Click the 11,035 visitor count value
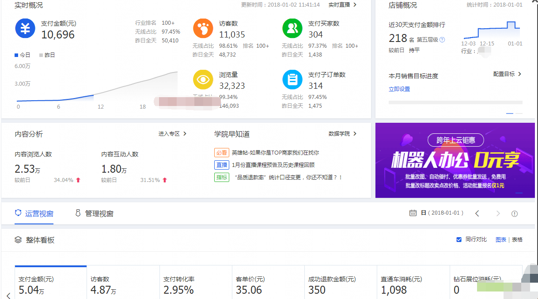538x299 pixels. pyautogui.click(x=232, y=34)
